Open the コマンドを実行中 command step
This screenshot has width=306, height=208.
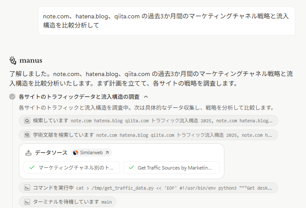(x=148, y=188)
